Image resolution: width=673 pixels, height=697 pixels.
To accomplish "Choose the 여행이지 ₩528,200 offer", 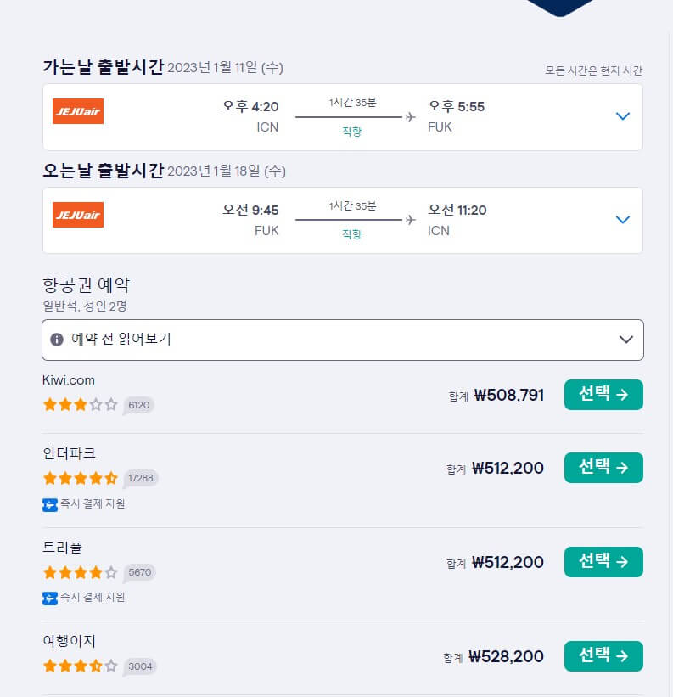I will click(603, 656).
